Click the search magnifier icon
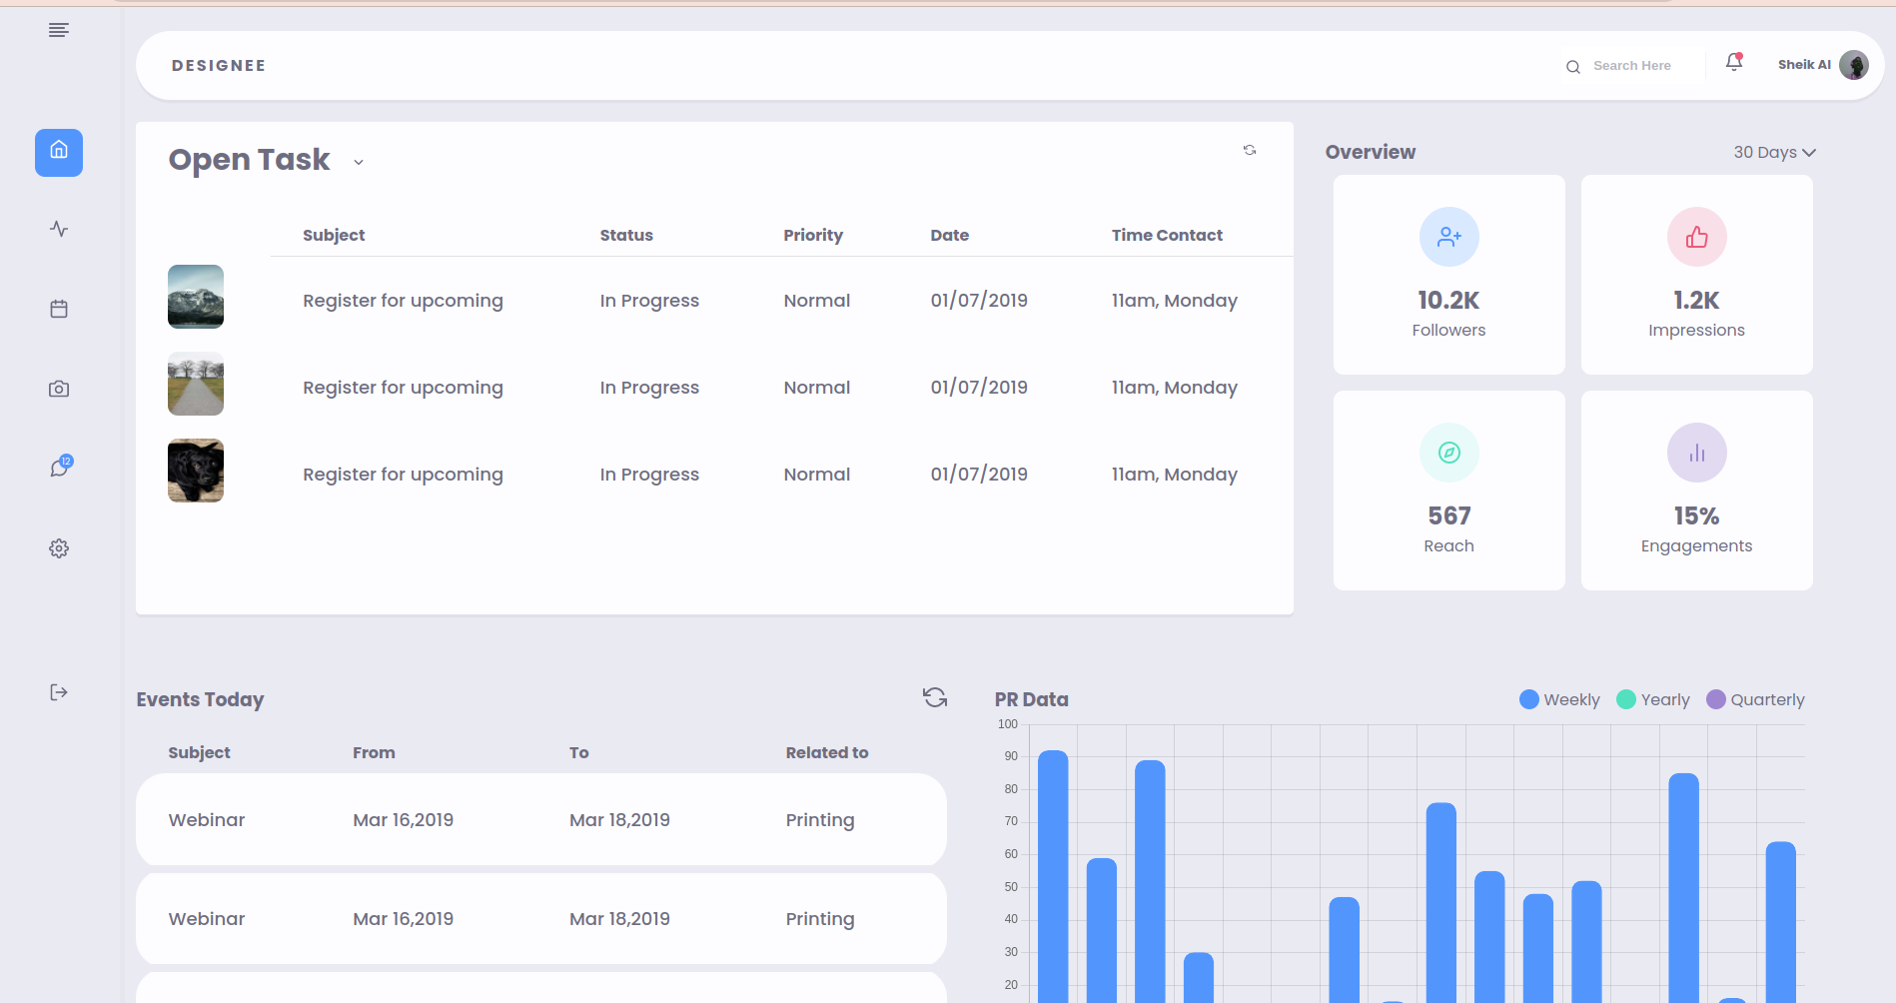The width and height of the screenshot is (1896, 1003). point(1572,67)
